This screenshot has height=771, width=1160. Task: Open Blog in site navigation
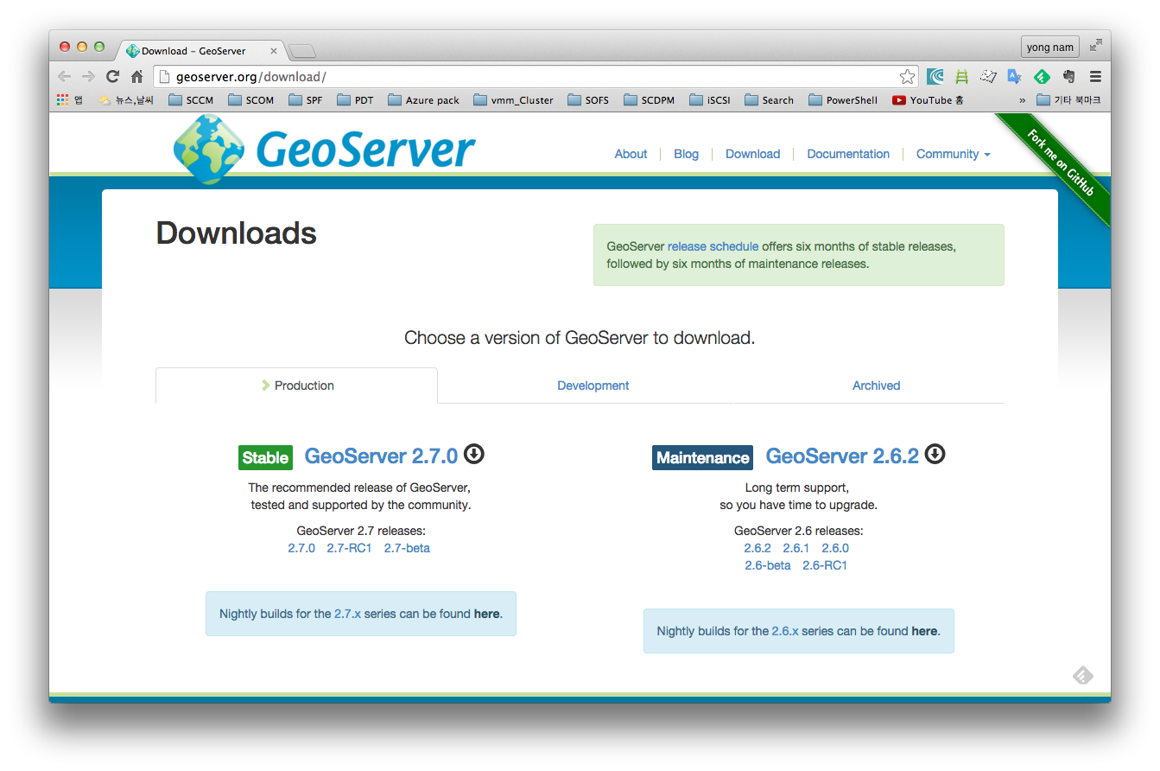click(x=686, y=154)
